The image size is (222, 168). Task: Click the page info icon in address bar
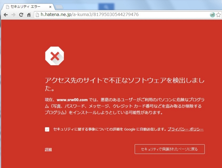37,15
